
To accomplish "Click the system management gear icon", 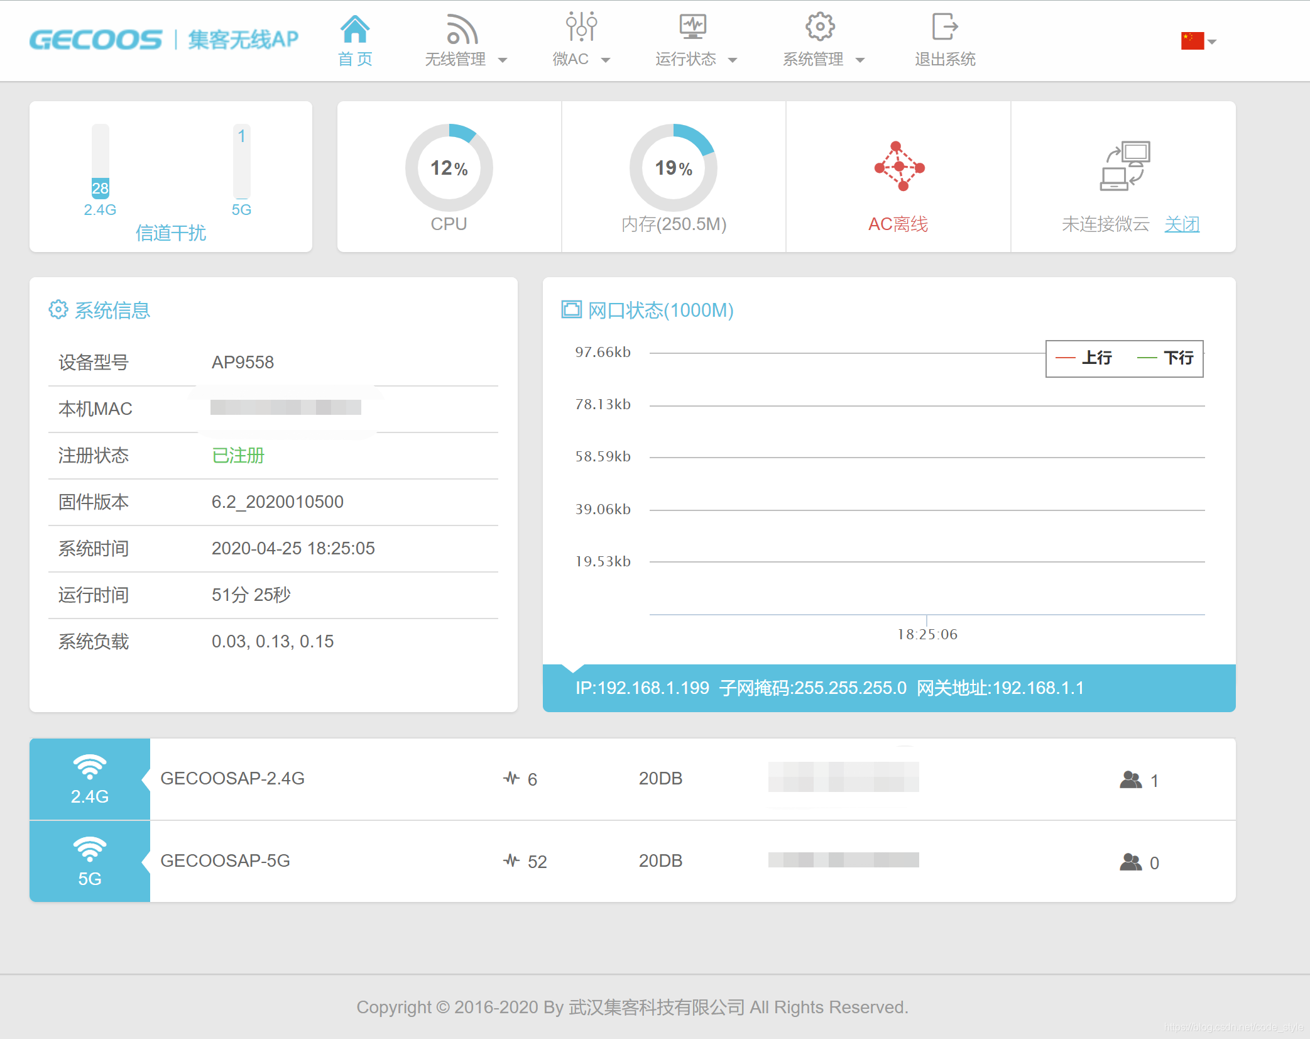I will [x=820, y=27].
